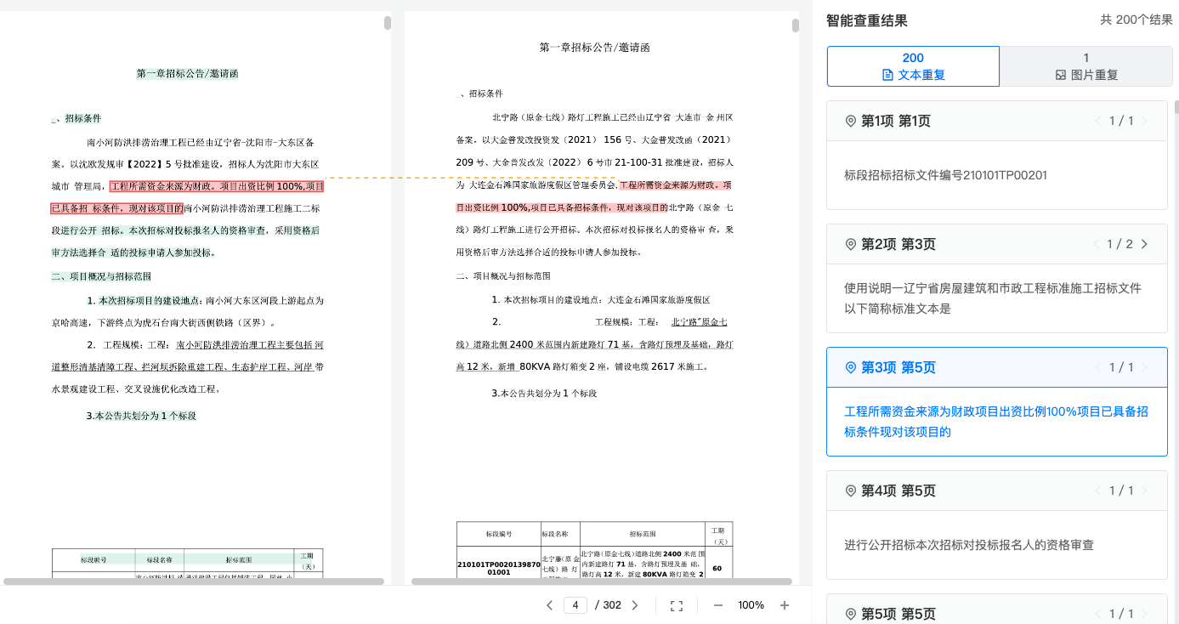Switch to the 图片重复 tab
Screen dimensions: 1179x624
[x=1085, y=66]
